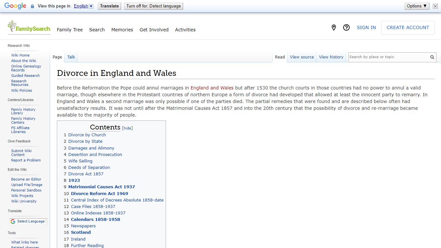441x248 pixels.
Task: Open the Activities menu
Action: [185, 30]
